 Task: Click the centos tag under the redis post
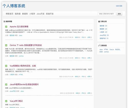click(21, 56)
